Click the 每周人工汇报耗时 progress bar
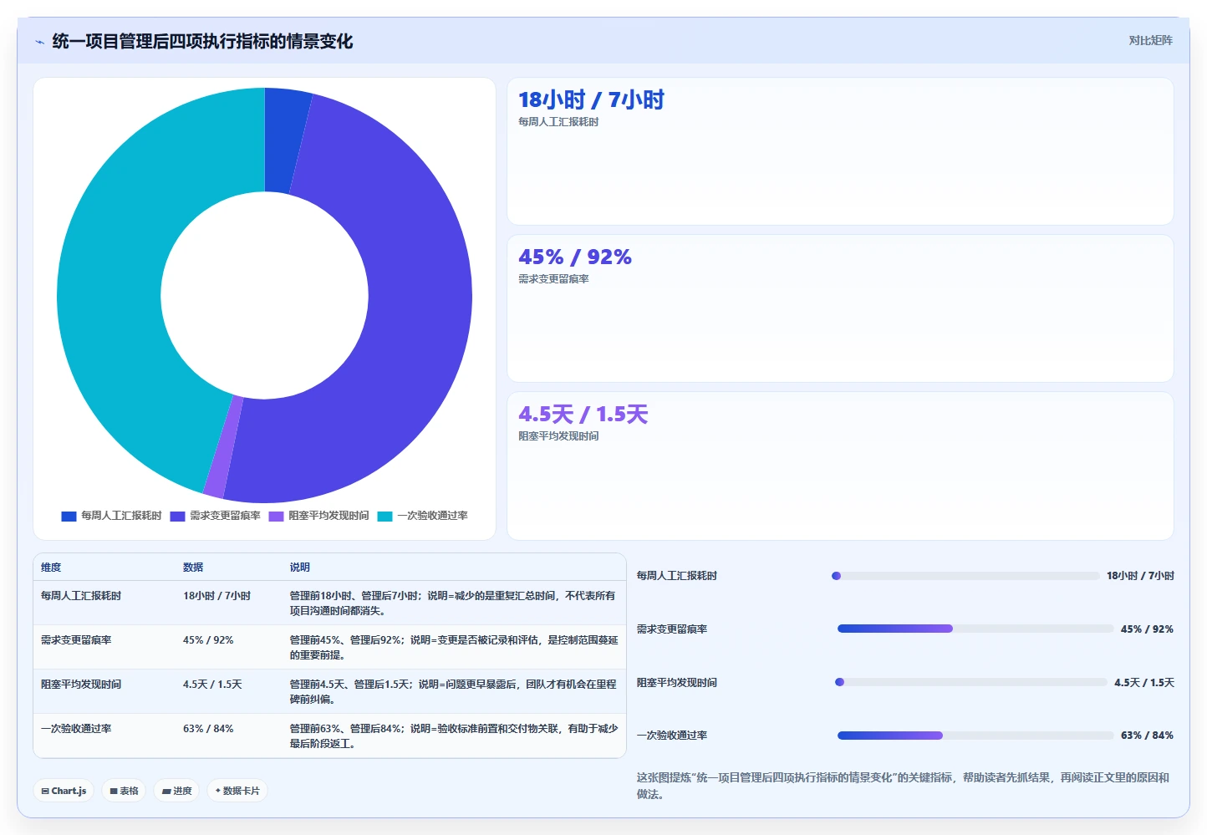The height and width of the screenshot is (835, 1207). 965,576
